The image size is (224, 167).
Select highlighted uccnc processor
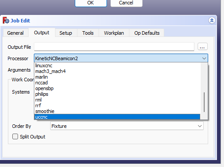(117, 117)
